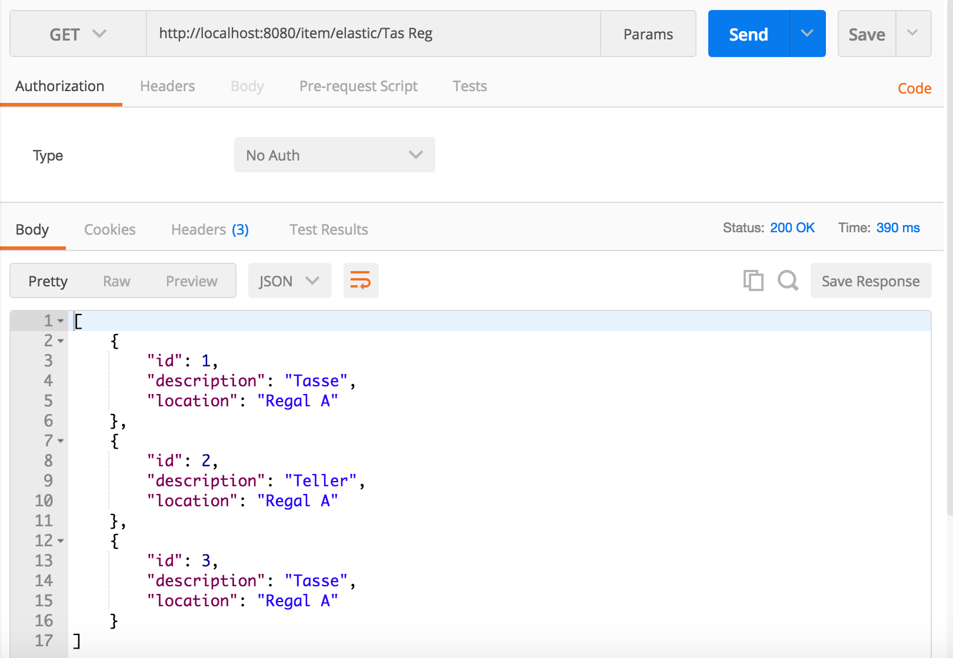
Task: Switch to the Cookies response tab
Action: [x=109, y=229]
